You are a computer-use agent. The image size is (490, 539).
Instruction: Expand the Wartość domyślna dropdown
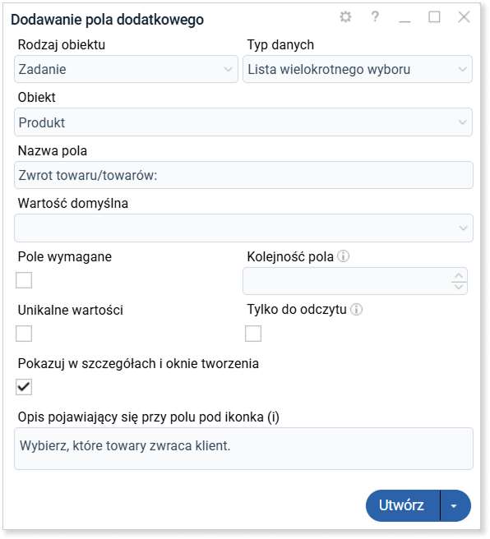pyautogui.click(x=243, y=228)
